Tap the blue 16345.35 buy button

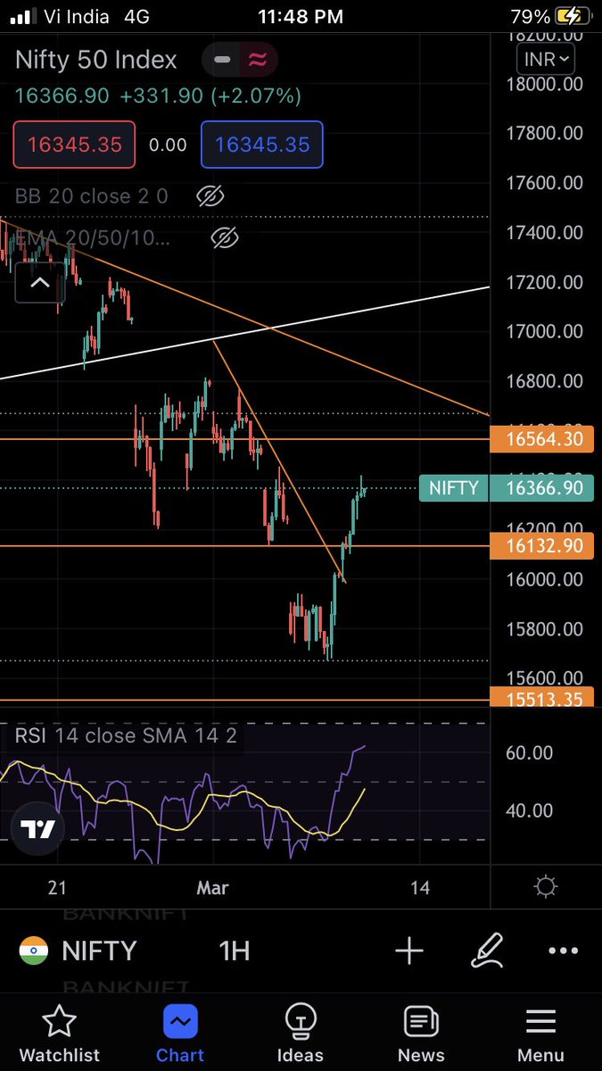(x=262, y=145)
